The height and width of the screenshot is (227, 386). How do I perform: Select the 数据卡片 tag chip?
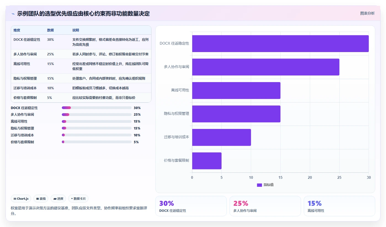(x=78, y=199)
